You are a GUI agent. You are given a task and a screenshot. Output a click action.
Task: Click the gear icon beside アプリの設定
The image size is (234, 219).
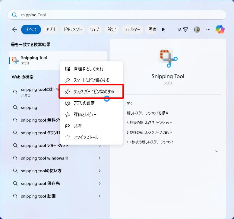click(x=68, y=103)
